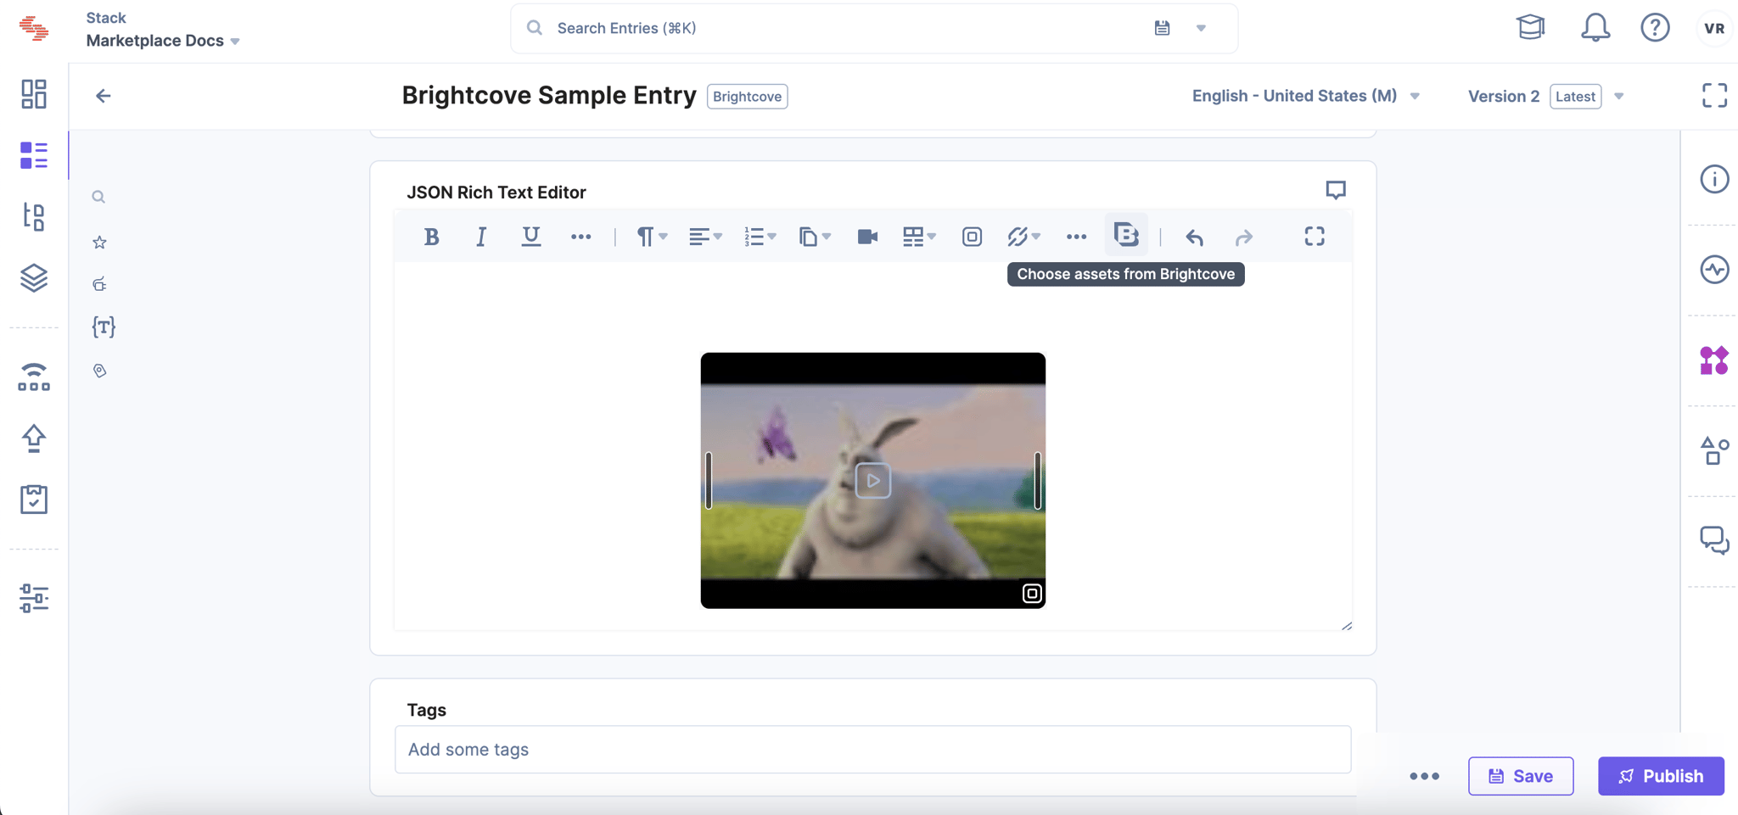The image size is (1738, 815).
Task: Open the purple widgets extensions icon
Action: tap(1714, 360)
